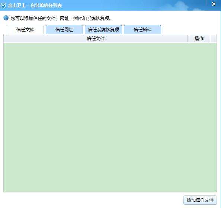Image resolution: width=221 pixels, height=208 pixels.
Task: Click the 金山卫士 - 白名单信任列表 title text
Action: 35,6
